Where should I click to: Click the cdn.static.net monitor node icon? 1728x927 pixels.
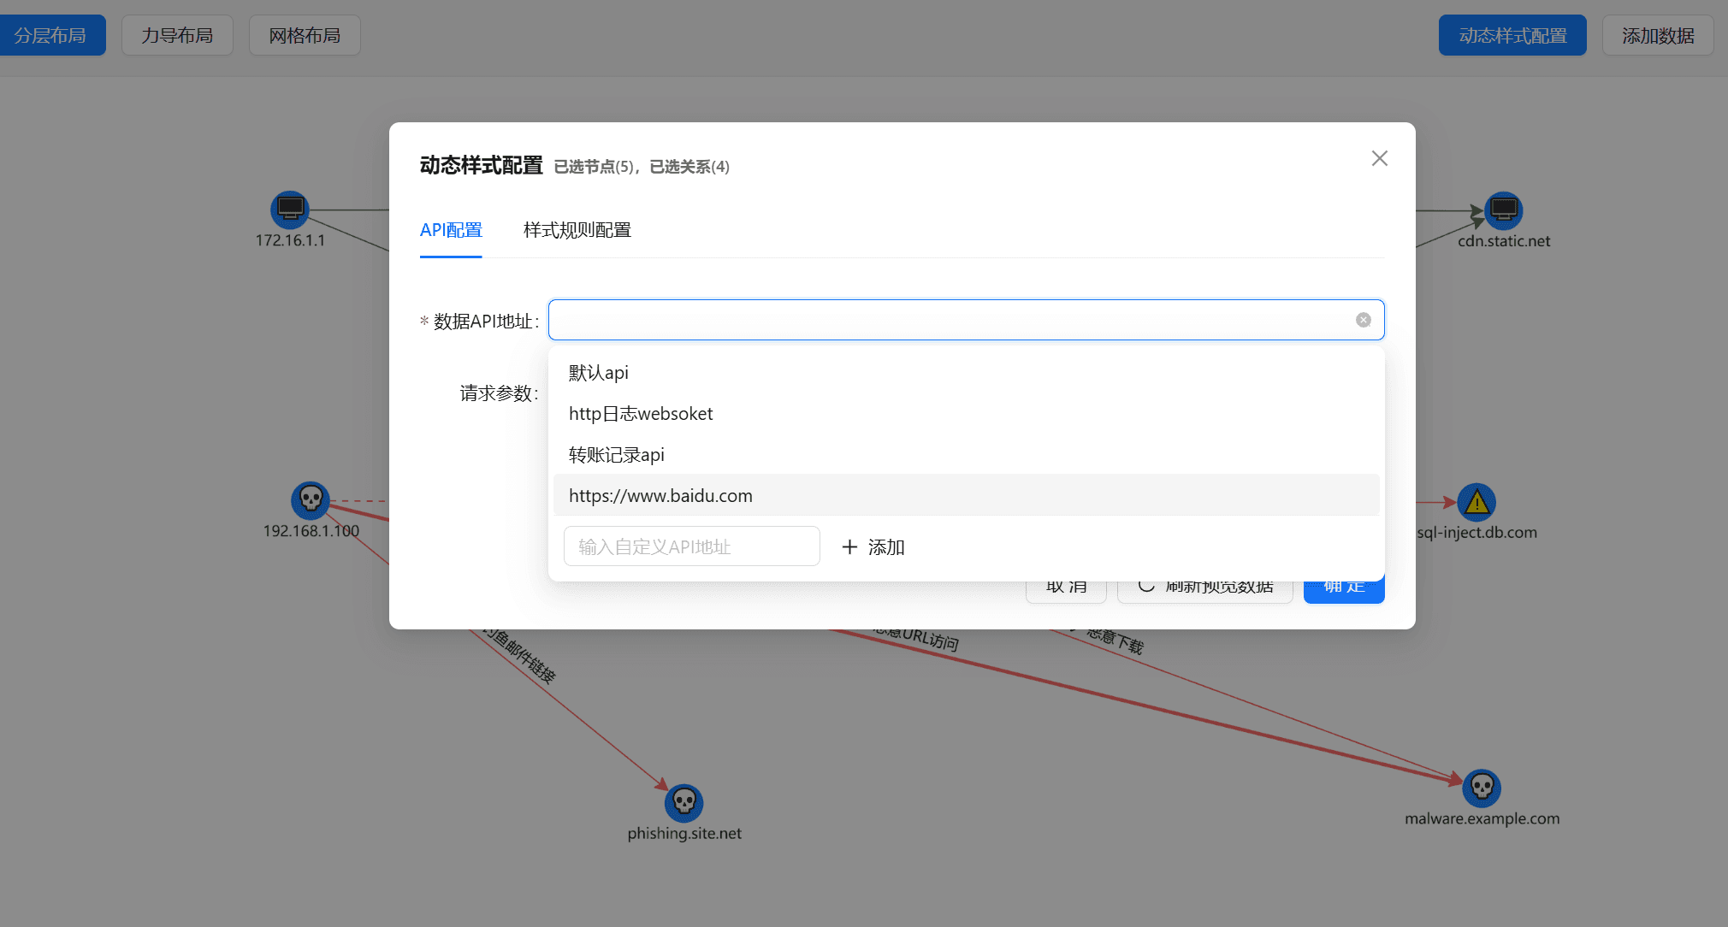pyautogui.click(x=1504, y=210)
